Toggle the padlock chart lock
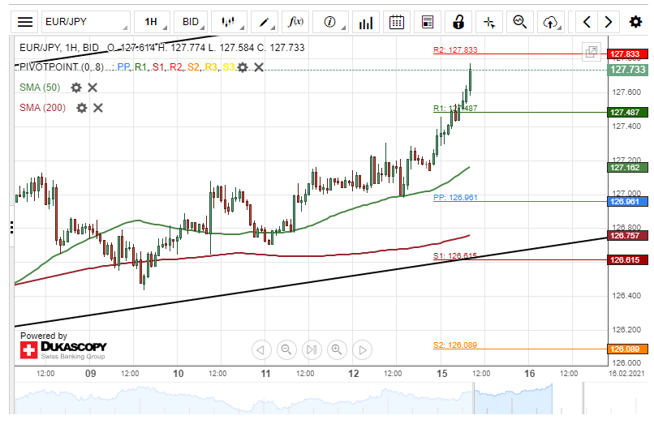 [x=458, y=22]
